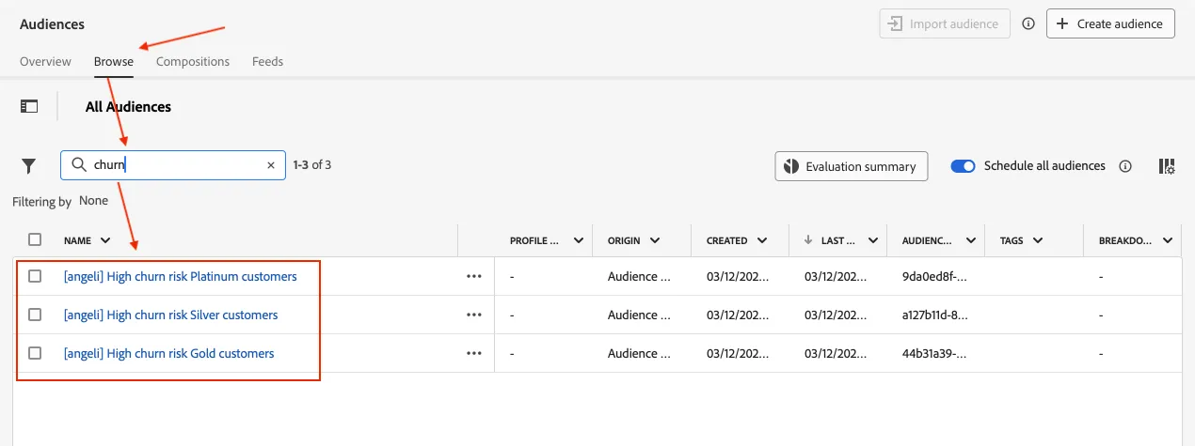Select the Platinum customers row checkbox
The width and height of the screenshot is (1195, 446).
35,276
